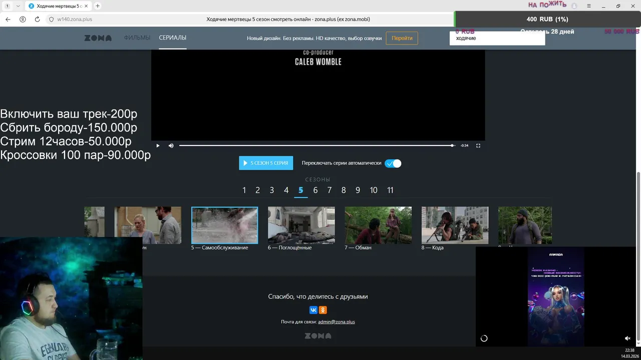Viewport: 641px width, 360px height.
Task: Click the address bar w140.zona.plus
Action: (x=75, y=19)
